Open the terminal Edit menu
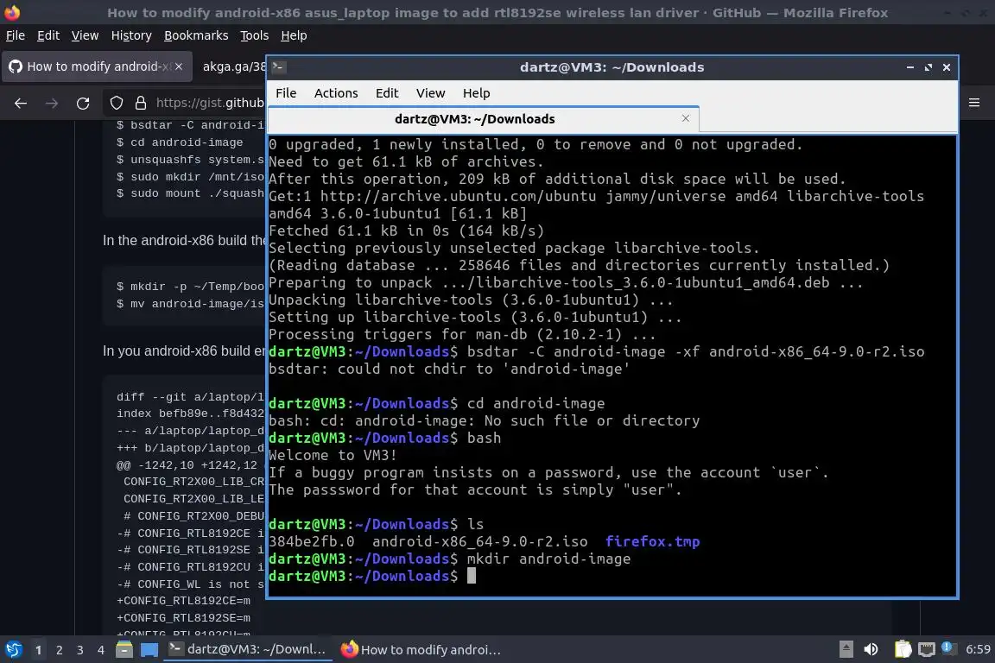This screenshot has width=995, height=663. click(386, 93)
